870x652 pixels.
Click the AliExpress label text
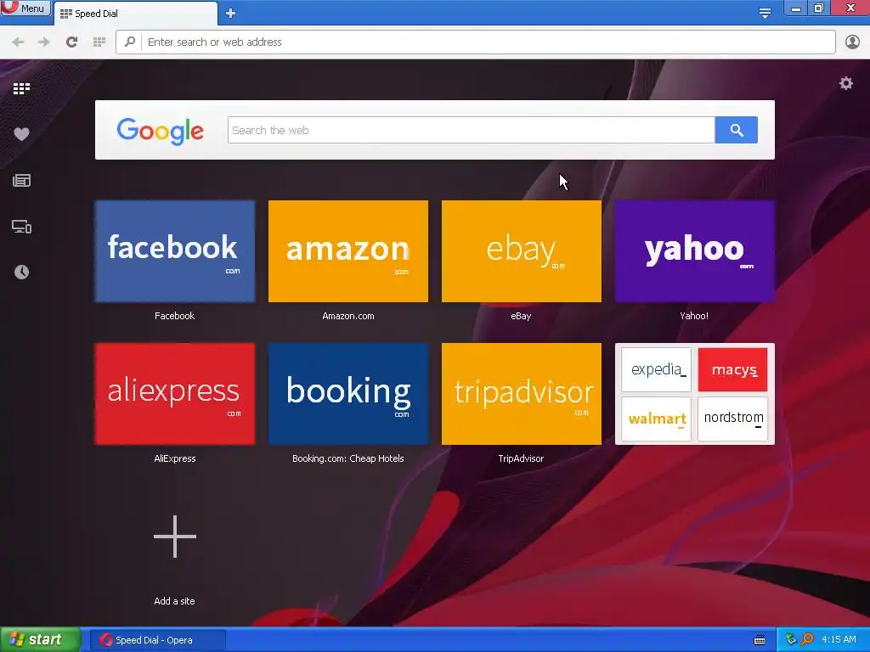click(x=175, y=458)
